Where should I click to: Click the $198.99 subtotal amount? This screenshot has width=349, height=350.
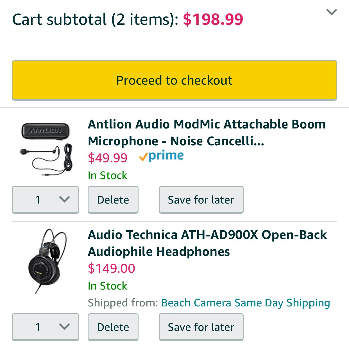click(213, 19)
